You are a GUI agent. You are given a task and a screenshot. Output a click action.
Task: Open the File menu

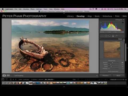pos(16,9)
